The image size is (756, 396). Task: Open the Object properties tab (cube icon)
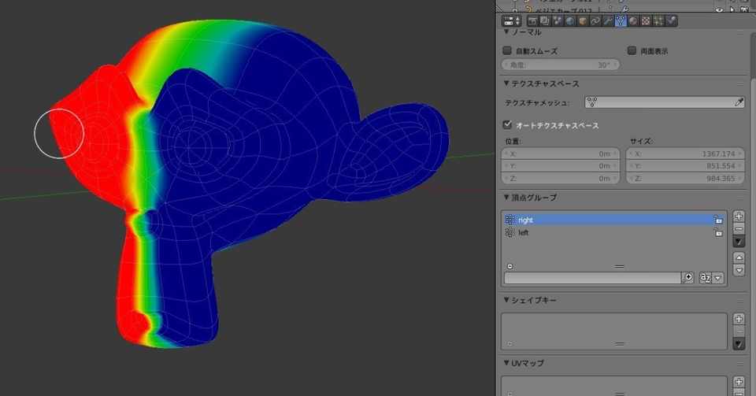(x=583, y=20)
